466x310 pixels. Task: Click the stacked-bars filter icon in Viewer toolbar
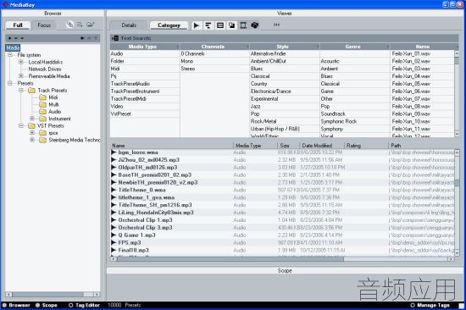tap(208, 25)
